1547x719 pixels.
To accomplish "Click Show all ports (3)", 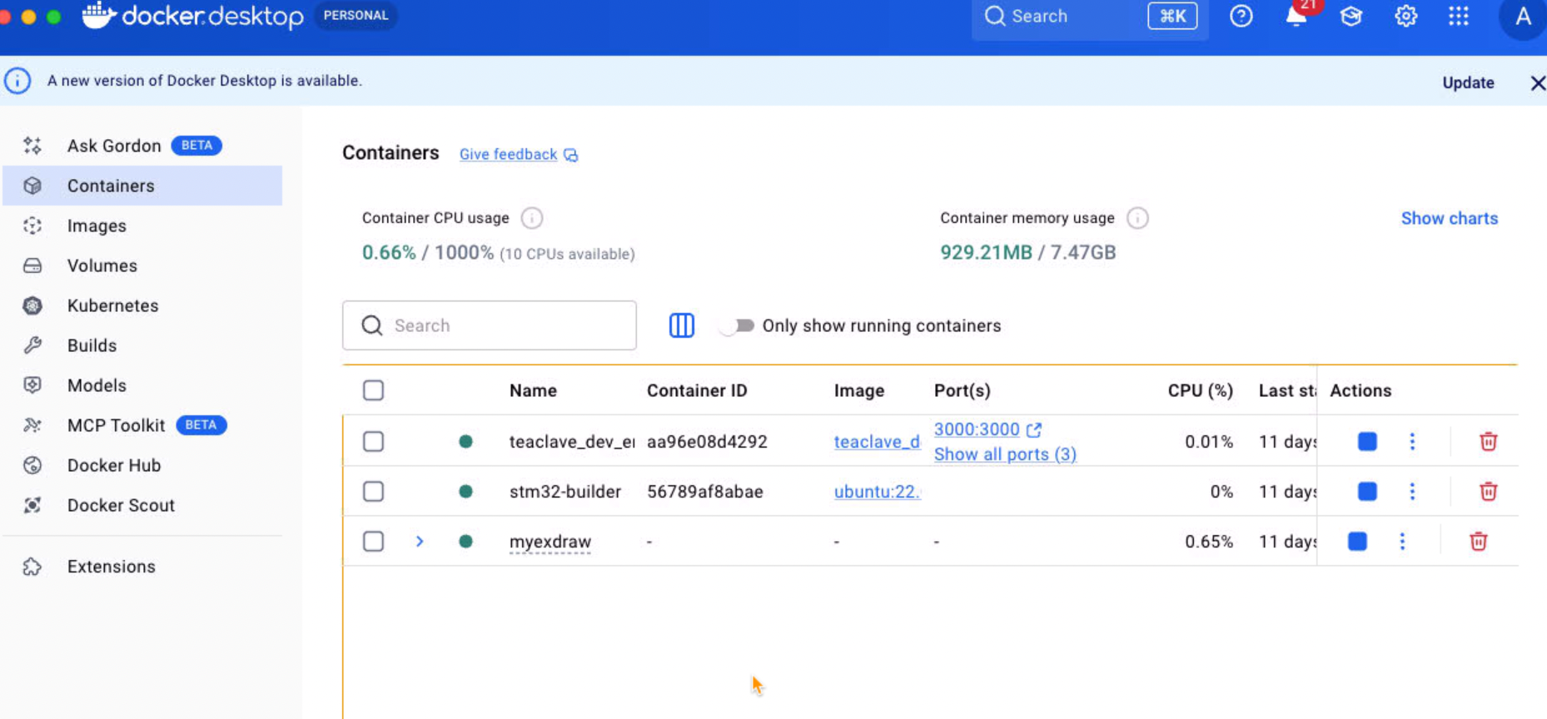I will (x=1005, y=454).
